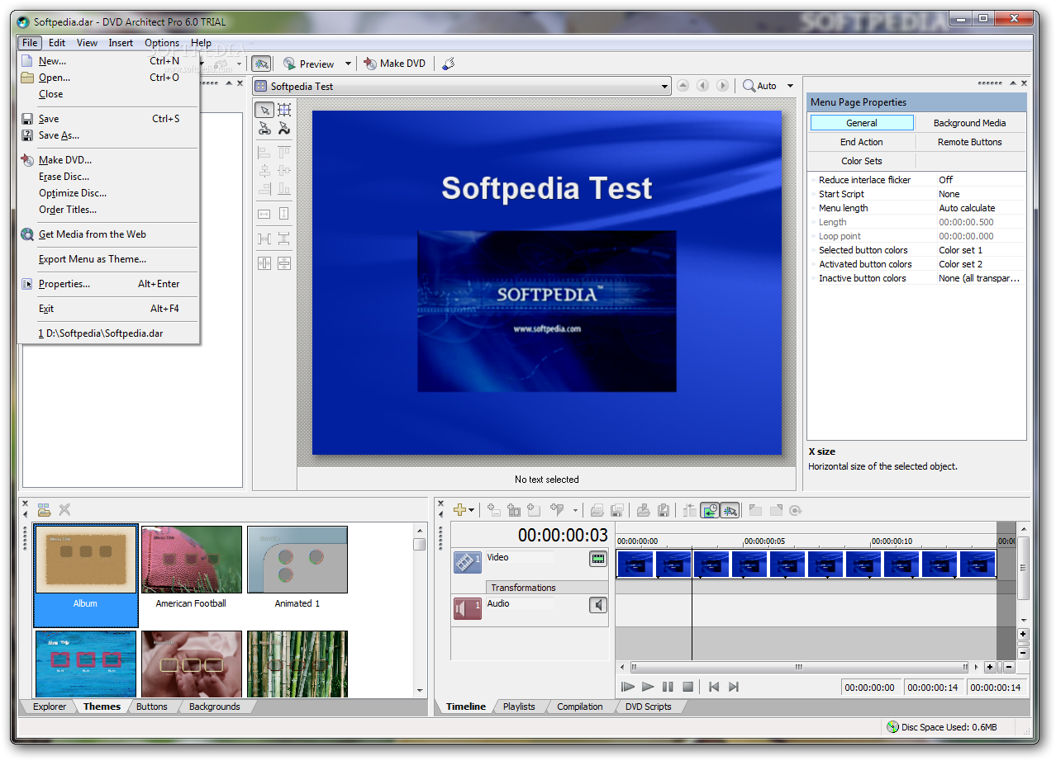Zoom in timeline horizontally with plus button

pos(990,667)
